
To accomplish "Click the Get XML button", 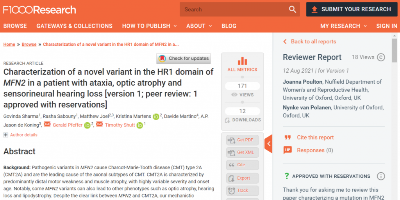I will point(242,152).
